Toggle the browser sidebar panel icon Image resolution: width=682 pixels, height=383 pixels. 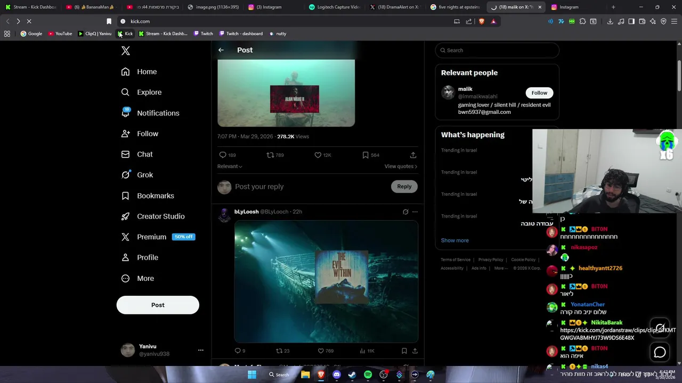click(631, 21)
